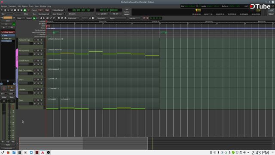The width and height of the screenshot is (275, 155).
Task: Click the tempo 120.000 button
Action: point(102,14)
